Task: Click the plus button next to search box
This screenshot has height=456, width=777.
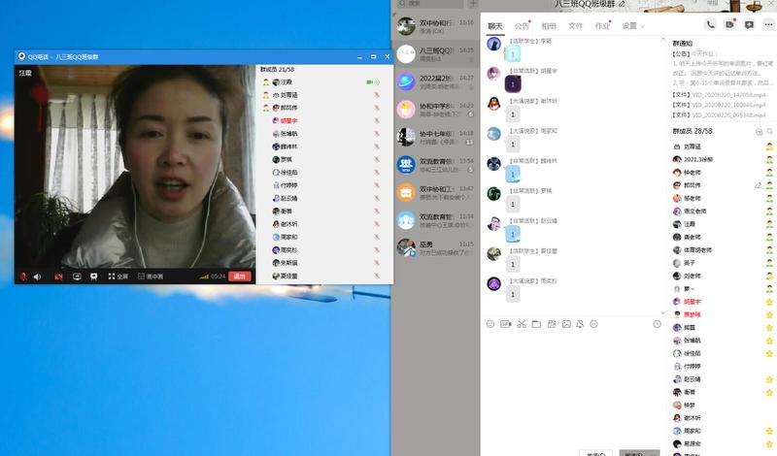Action: (x=473, y=4)
